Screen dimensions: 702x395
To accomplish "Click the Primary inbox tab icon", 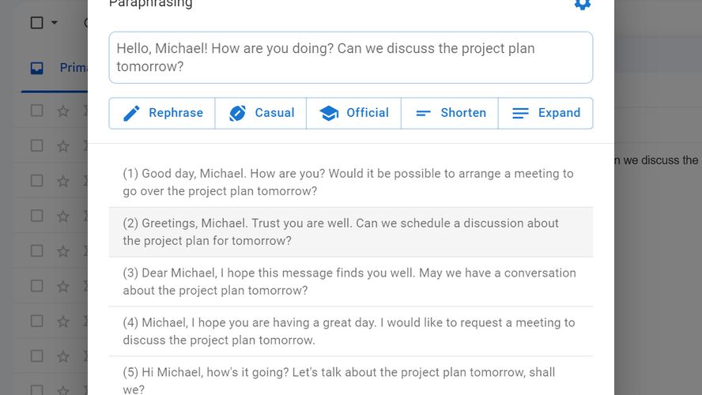I will [x=36, y=68].
